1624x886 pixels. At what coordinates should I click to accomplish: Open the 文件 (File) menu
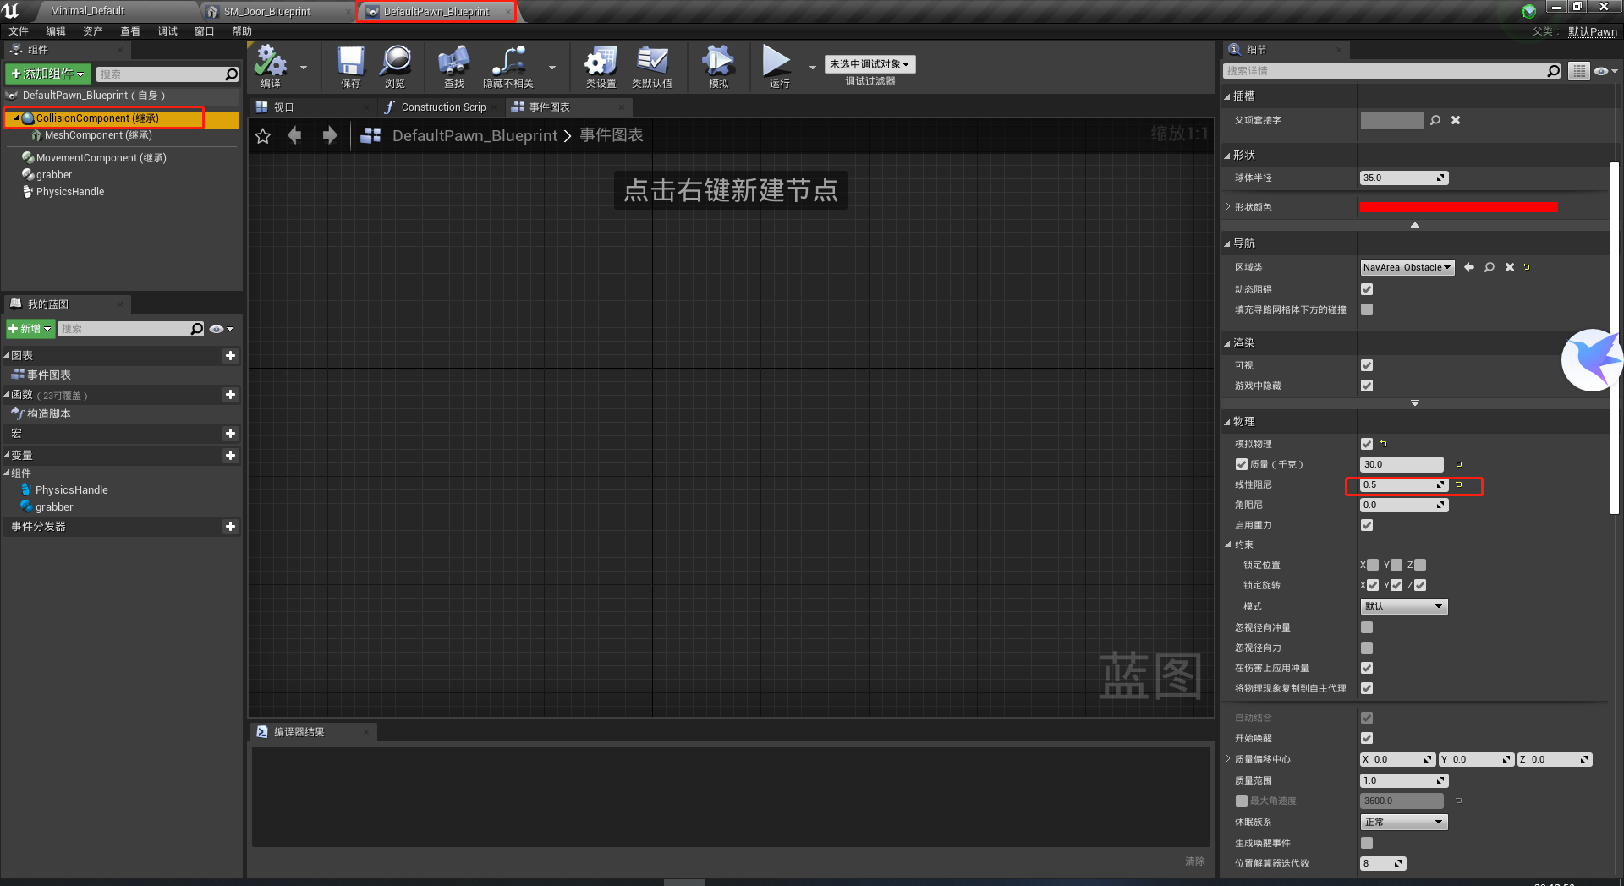[19, 31]
